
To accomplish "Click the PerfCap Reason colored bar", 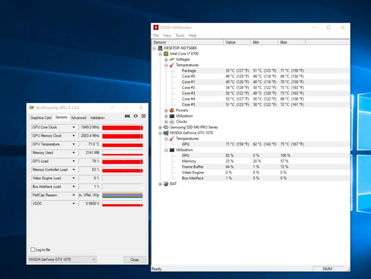I will 122,196.
